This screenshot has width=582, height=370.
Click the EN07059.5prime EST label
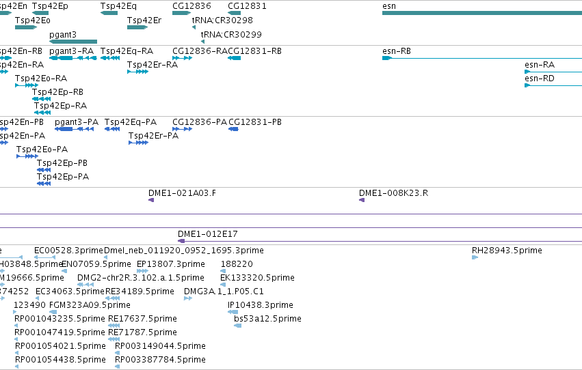point(96,264)
